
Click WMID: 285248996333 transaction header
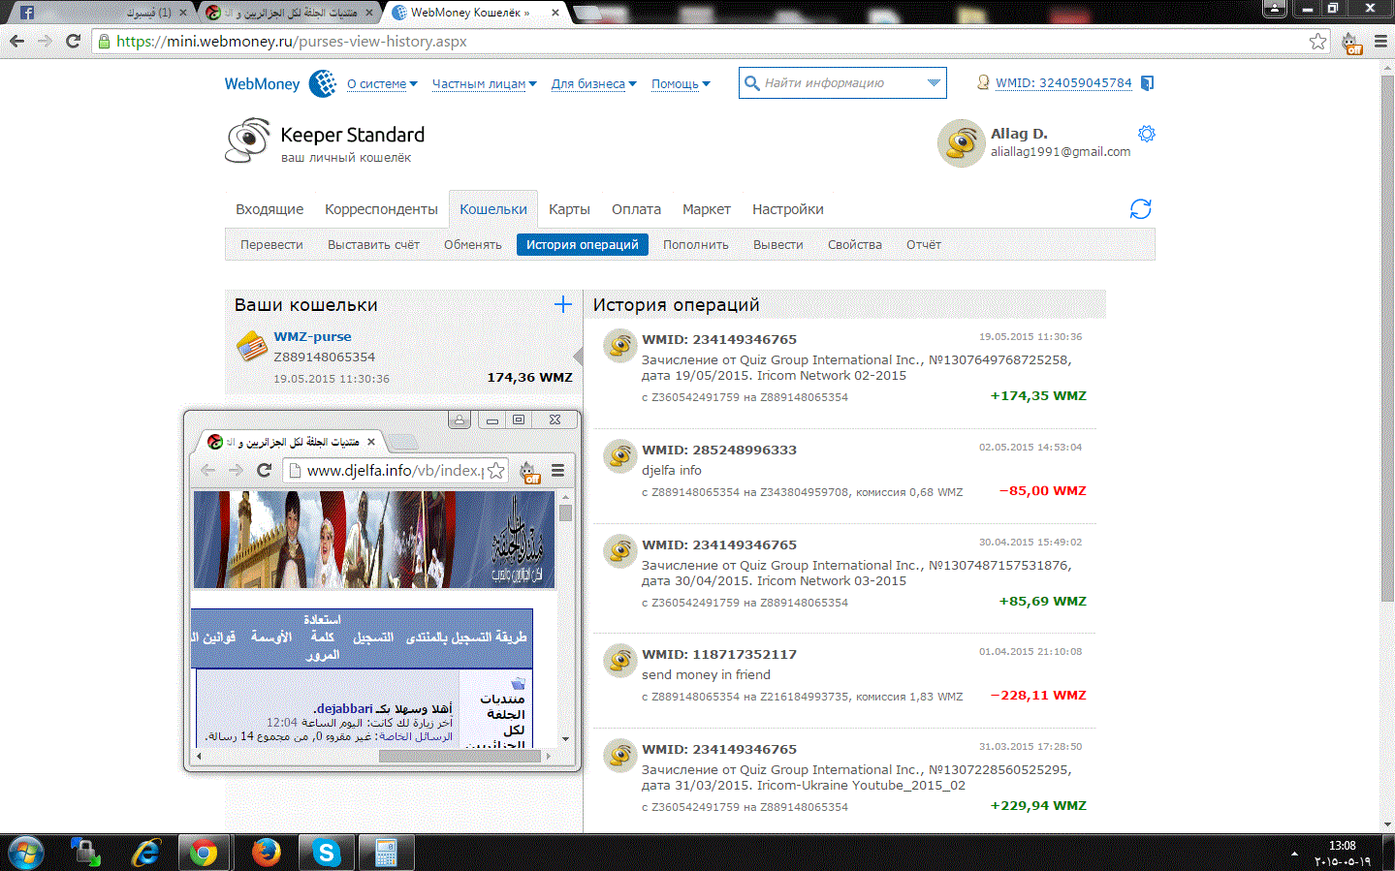(x=719, y=450)
